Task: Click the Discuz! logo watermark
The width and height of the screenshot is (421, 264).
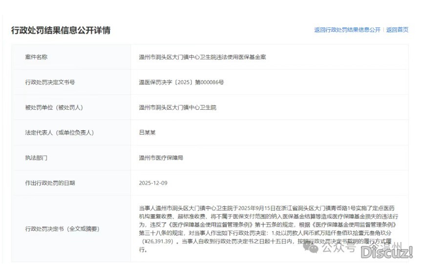Action: 386,252
